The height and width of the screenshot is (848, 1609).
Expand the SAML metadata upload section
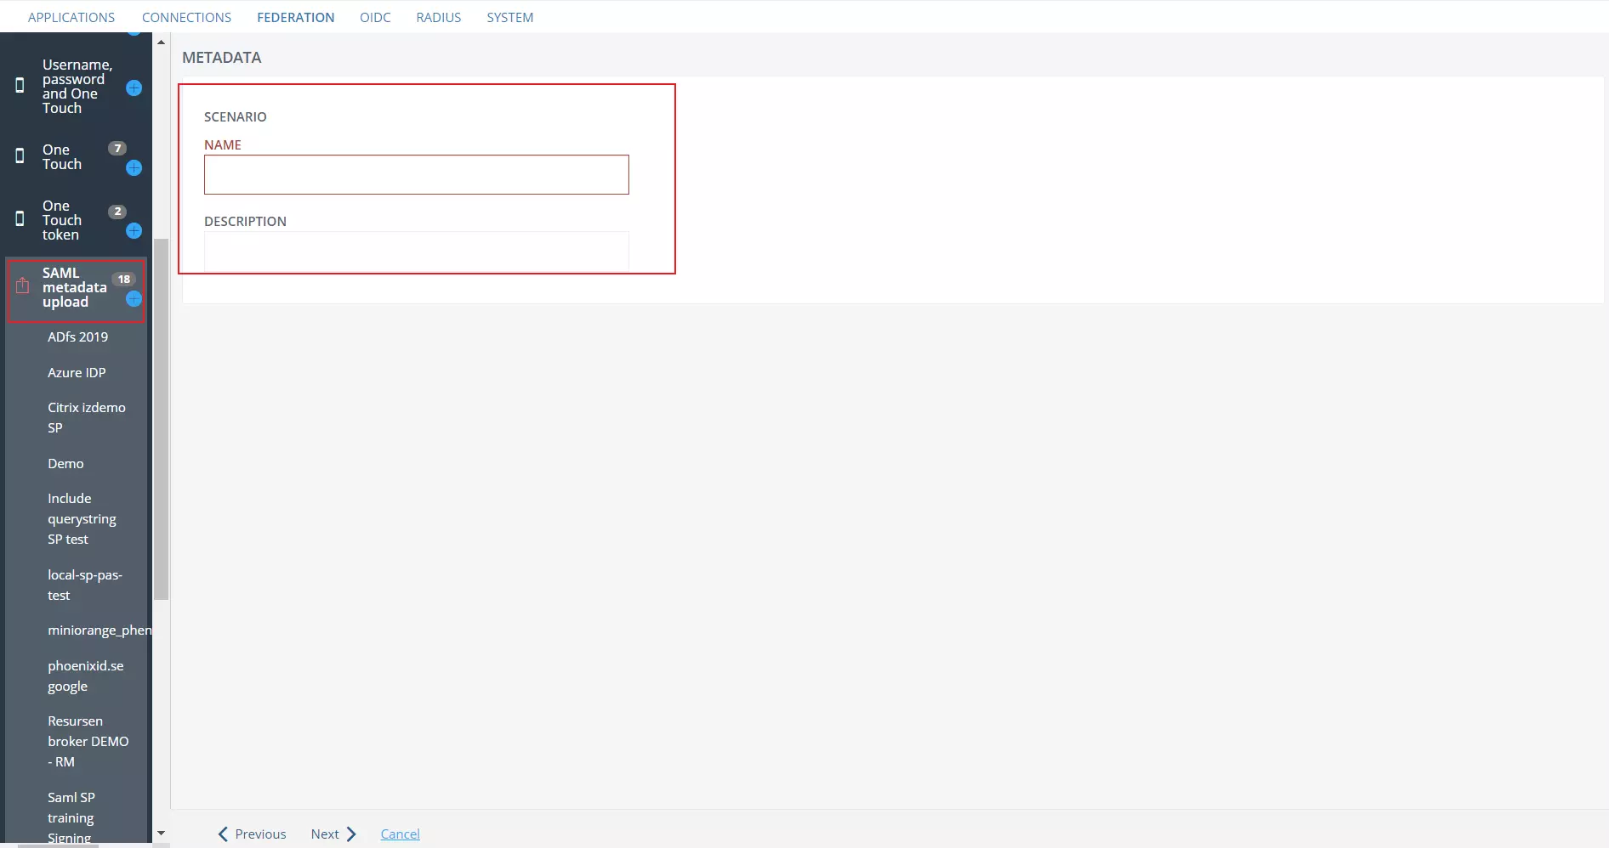tap(75, 287)
